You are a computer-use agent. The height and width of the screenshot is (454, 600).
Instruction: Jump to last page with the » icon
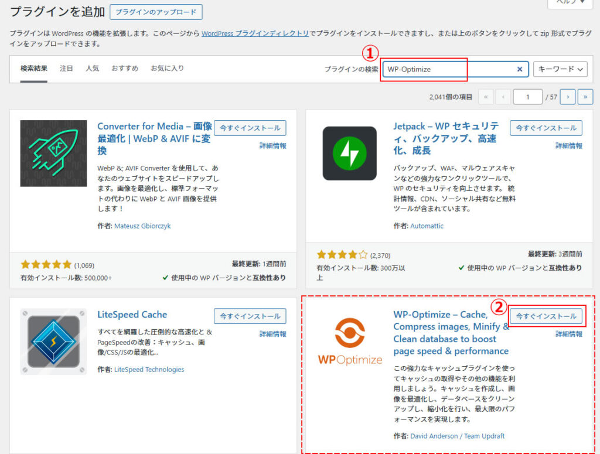[x=585, y=97]
